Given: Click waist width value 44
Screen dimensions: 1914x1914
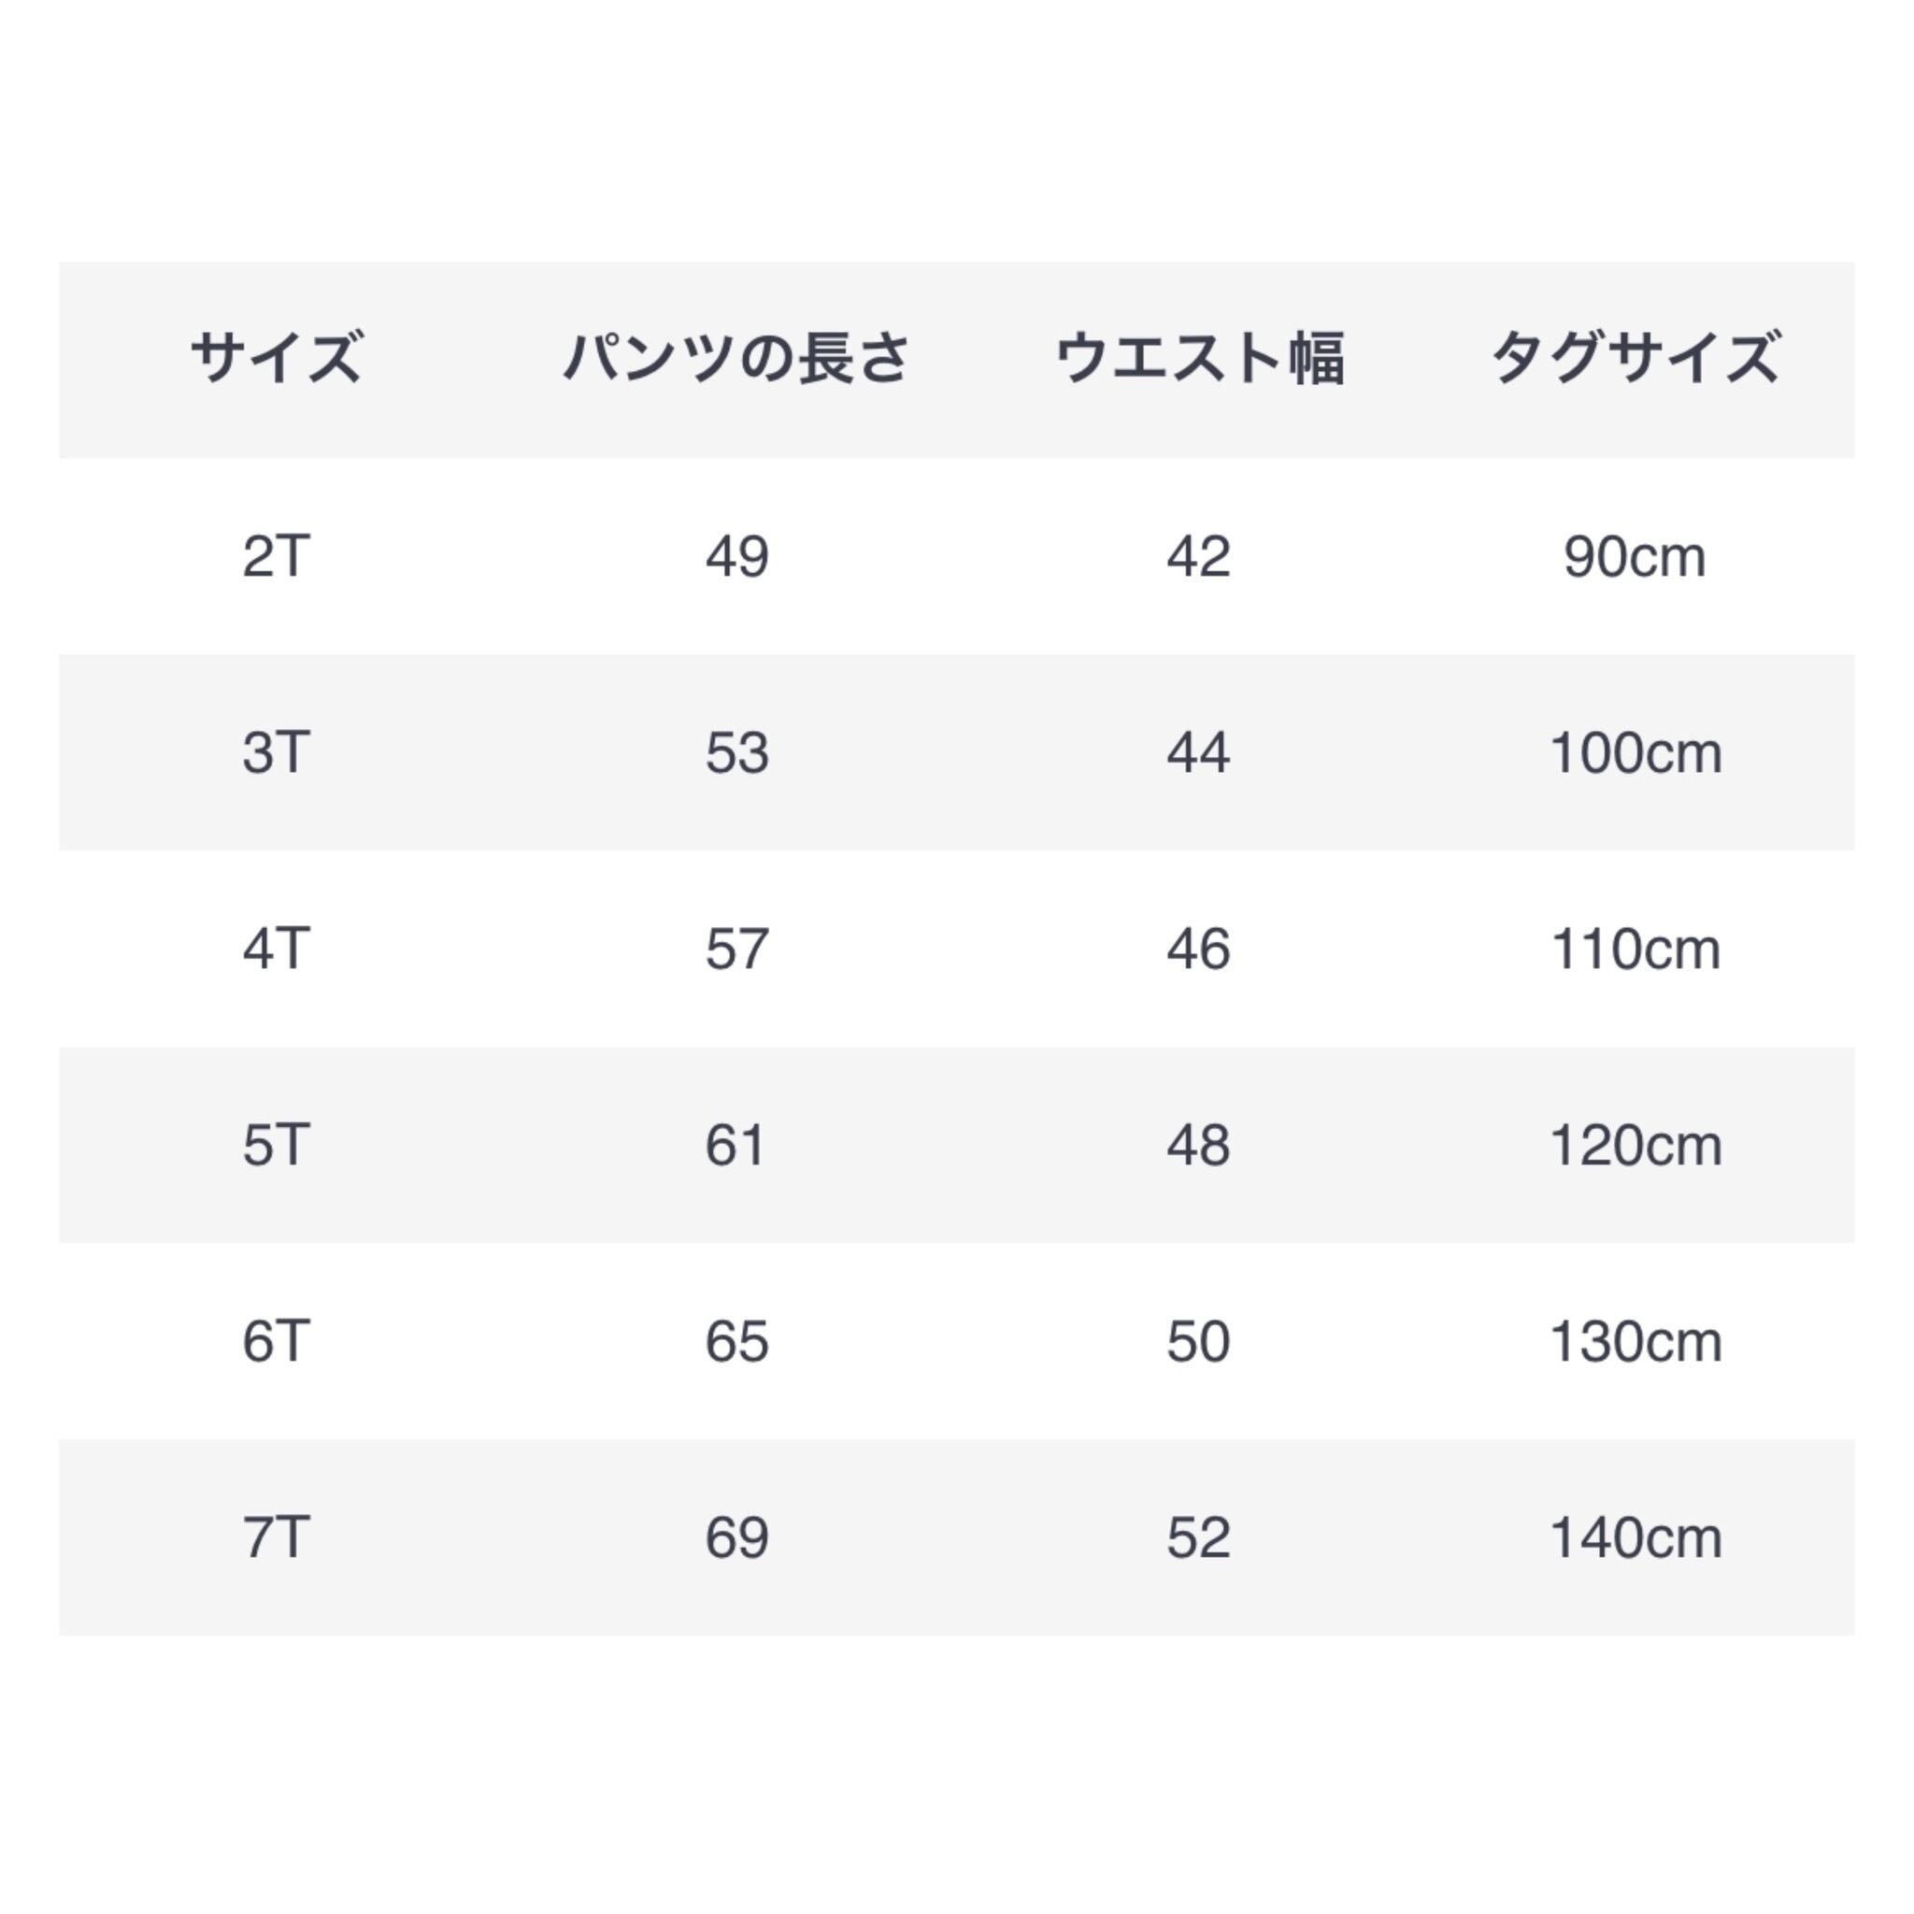Looking at the screenshot, I should (1198, 752).
